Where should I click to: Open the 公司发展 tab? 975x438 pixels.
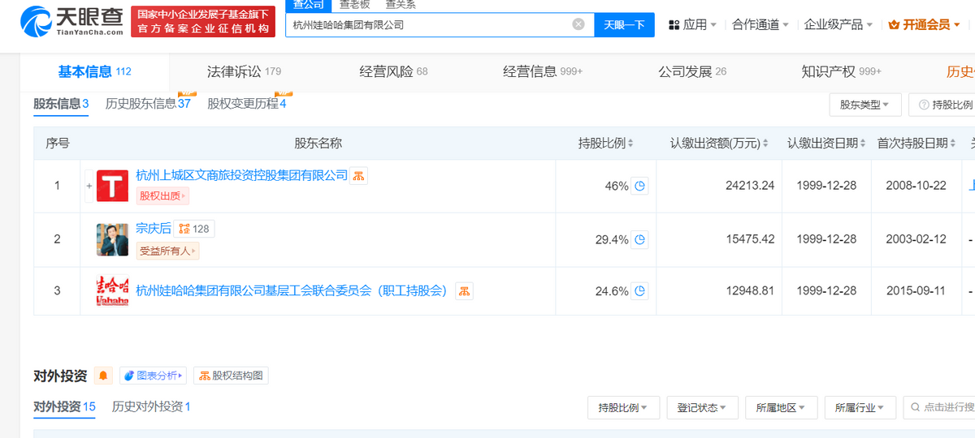[x=692, y=71]
